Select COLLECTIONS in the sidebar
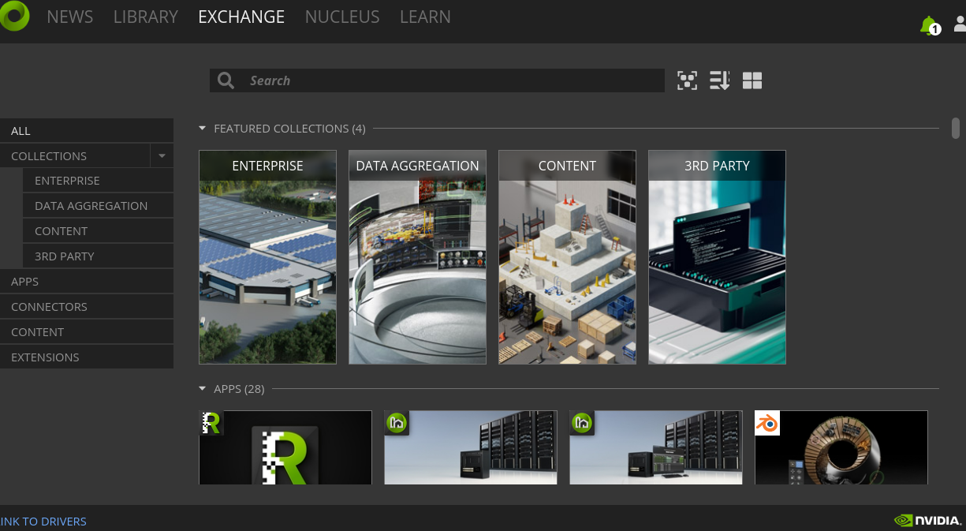Viewport: 966px width, 531px height. pyautogui.click(x=75, y=156)
